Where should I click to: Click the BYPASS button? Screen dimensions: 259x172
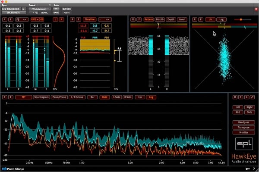coord(66,9)
